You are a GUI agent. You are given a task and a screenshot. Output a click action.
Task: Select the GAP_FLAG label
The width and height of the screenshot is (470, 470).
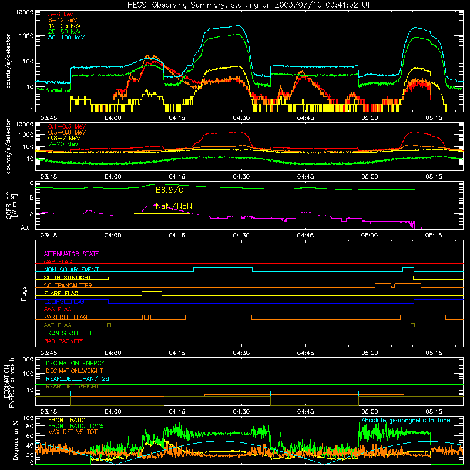point(58,261)
